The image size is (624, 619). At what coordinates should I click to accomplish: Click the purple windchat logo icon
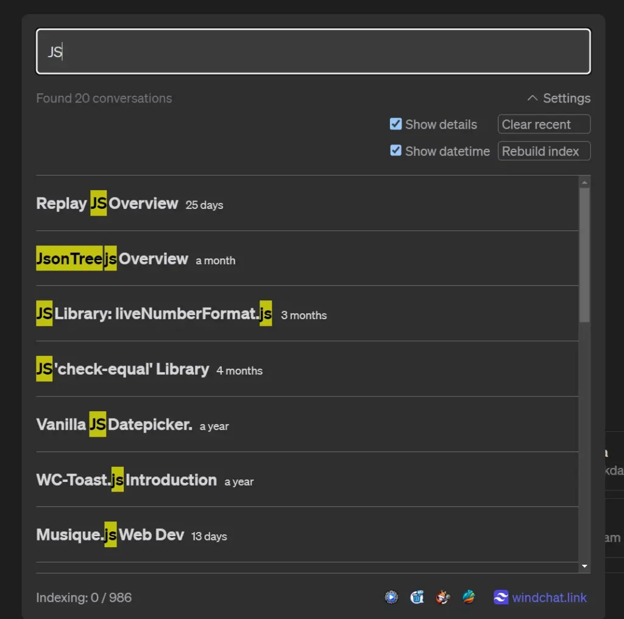tap(500, 598)
